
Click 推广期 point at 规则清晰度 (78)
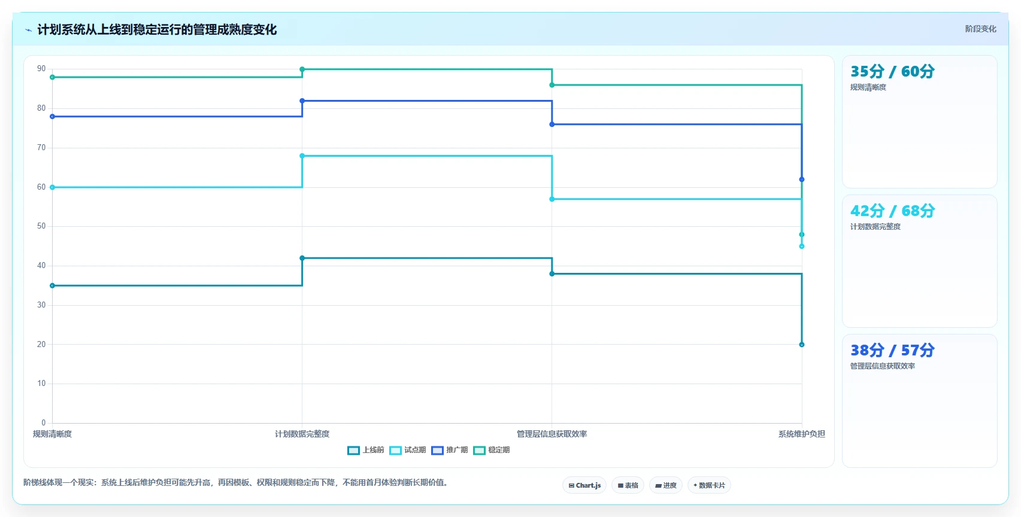tap(52, 117)
